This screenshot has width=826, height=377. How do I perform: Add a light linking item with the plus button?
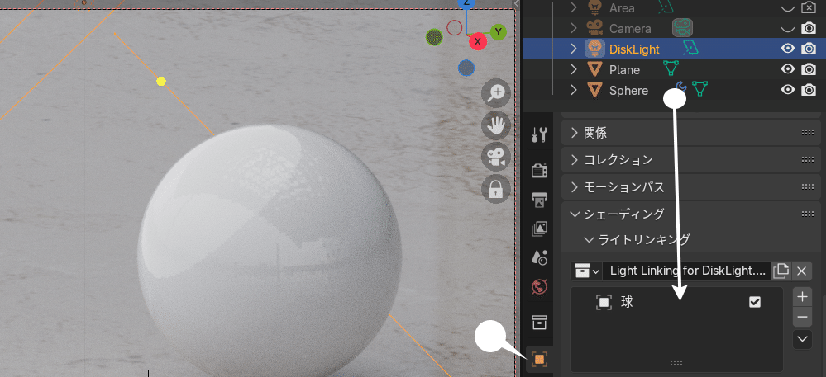click(x=802, y=297)
